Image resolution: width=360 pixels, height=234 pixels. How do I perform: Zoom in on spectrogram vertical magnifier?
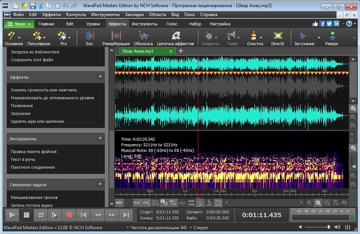[x=353, y=148]
